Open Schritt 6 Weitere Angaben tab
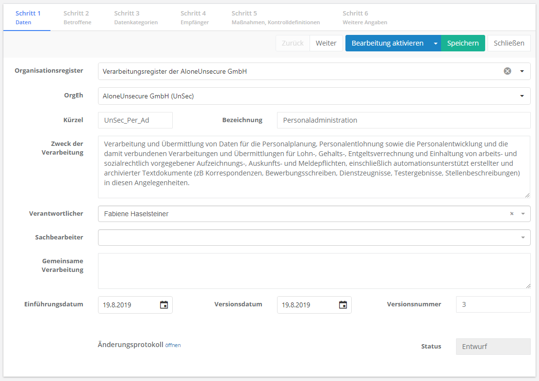This screenshot has width=539, height=381. (x=365, y=17)
